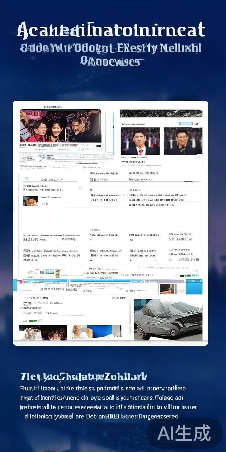Select the right-hand portrait of smiling man

pos(183,141)
